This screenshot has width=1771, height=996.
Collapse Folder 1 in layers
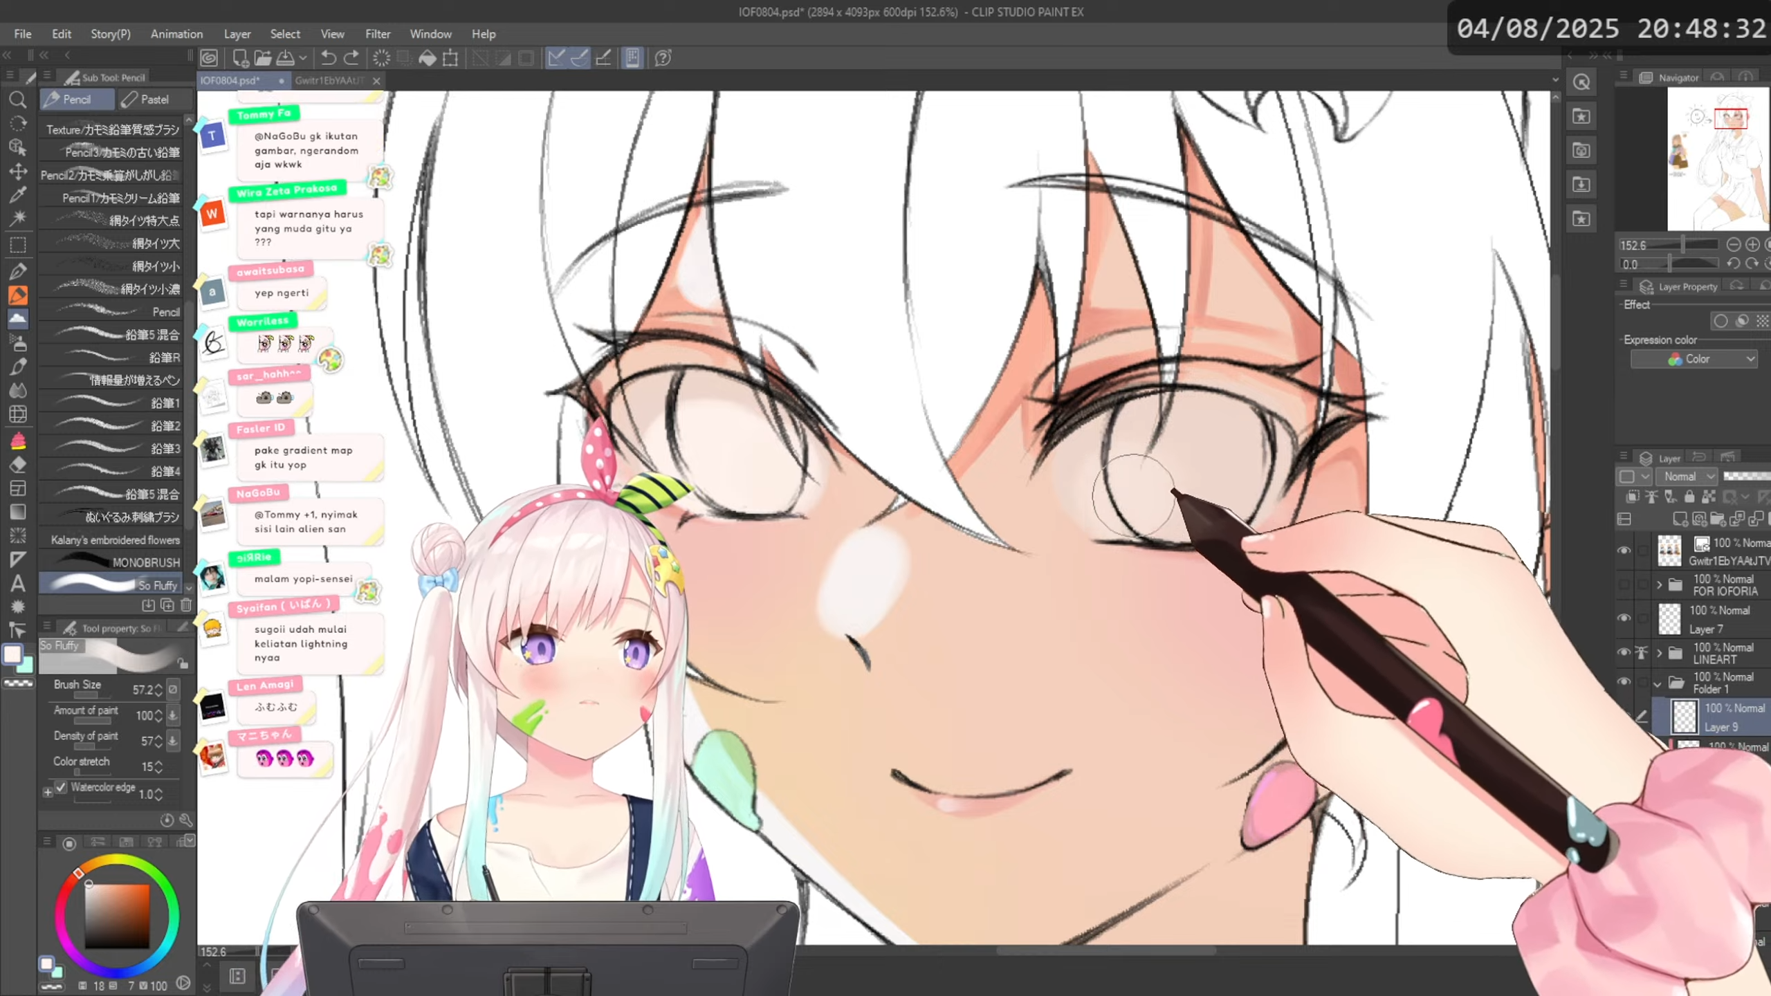[1658, 684]
